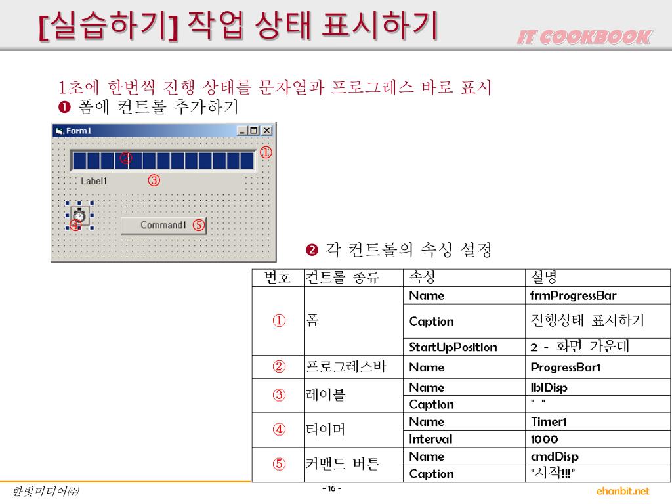The image size is (672, 504).
Task: Click the 커맨드 버튼 control type cell
Action: [x=354, y=465]
